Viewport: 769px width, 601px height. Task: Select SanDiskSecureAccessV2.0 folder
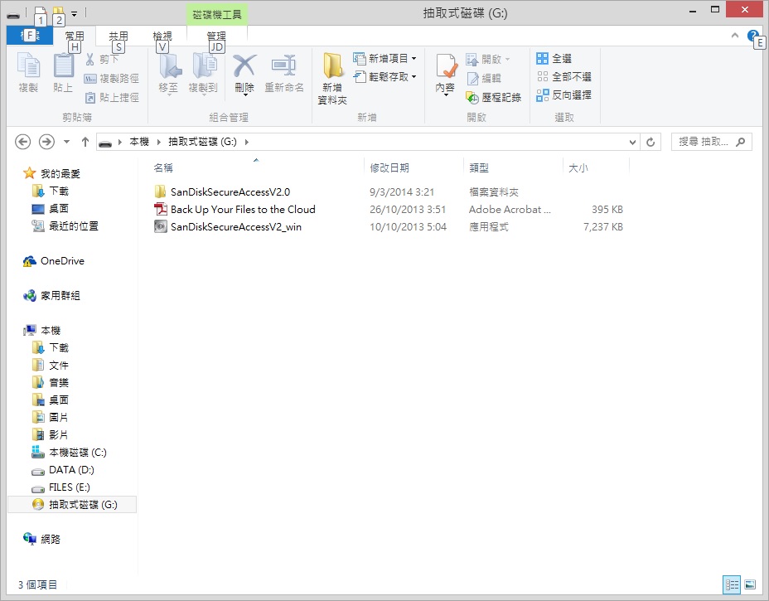[230, 192]
